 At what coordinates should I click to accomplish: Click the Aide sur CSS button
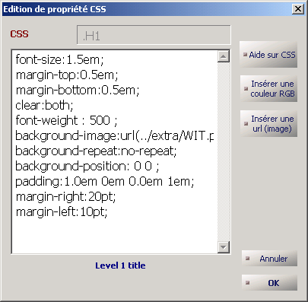[268, 55]
